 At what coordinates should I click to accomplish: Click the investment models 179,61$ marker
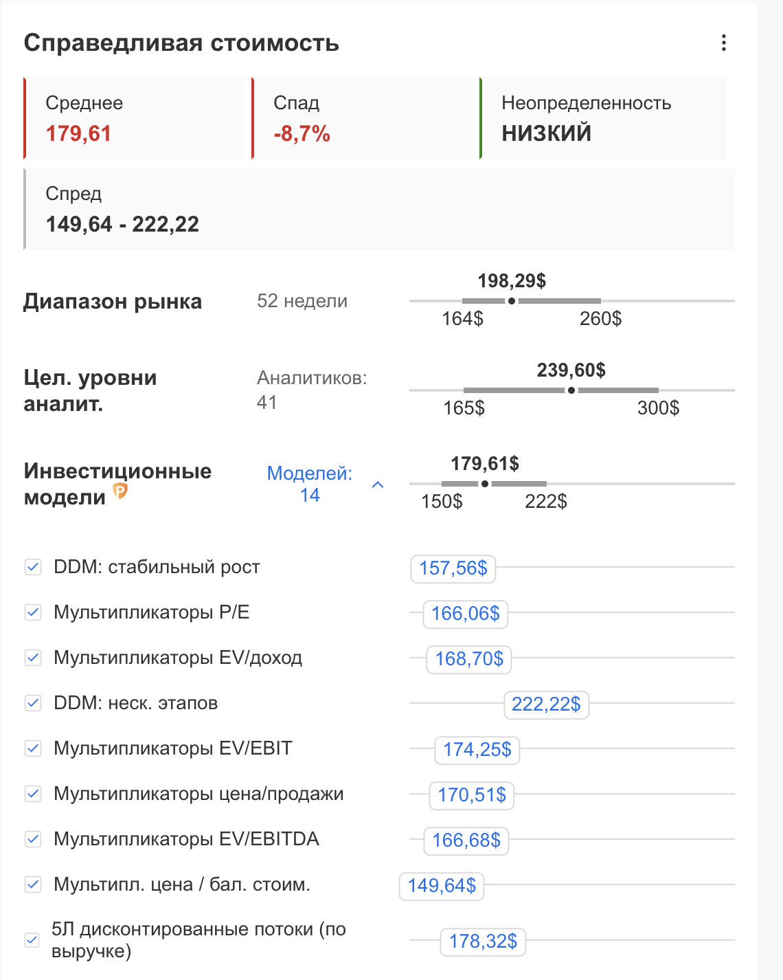[485, 484]
